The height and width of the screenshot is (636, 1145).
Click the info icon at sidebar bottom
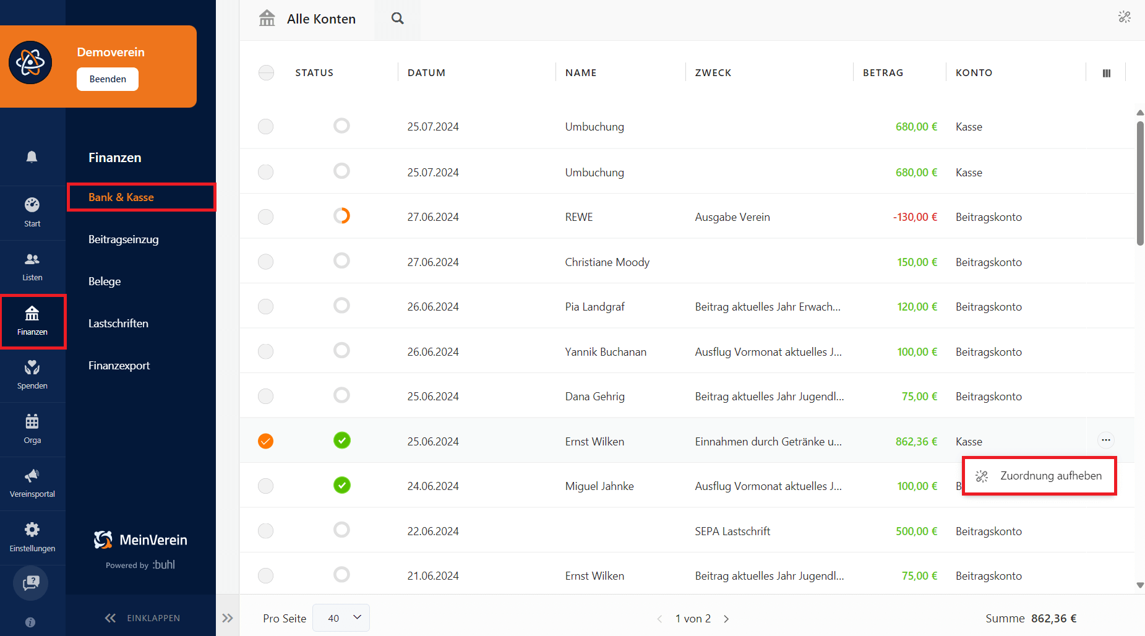pos(30,622)
